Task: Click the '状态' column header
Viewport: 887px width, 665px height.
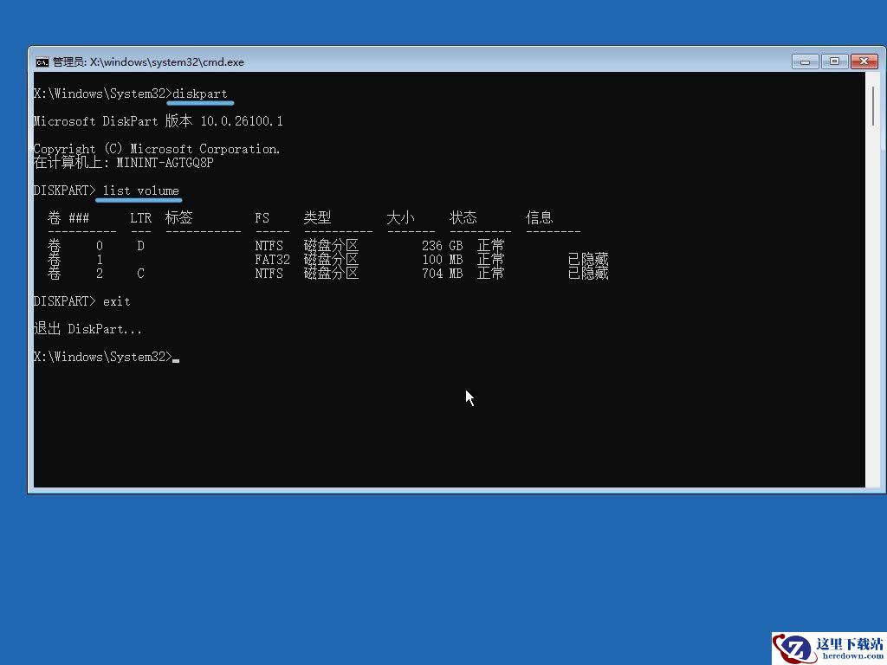Action: 463,217
